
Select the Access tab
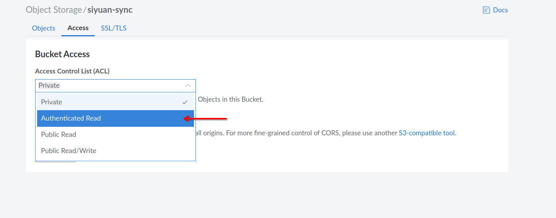tap(78, 28)
